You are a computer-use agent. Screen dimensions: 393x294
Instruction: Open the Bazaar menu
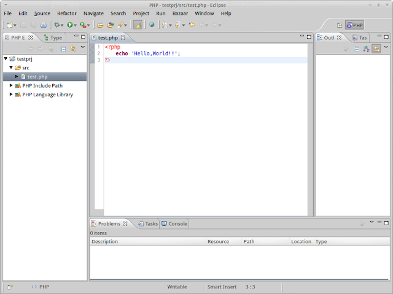point(180,14)
